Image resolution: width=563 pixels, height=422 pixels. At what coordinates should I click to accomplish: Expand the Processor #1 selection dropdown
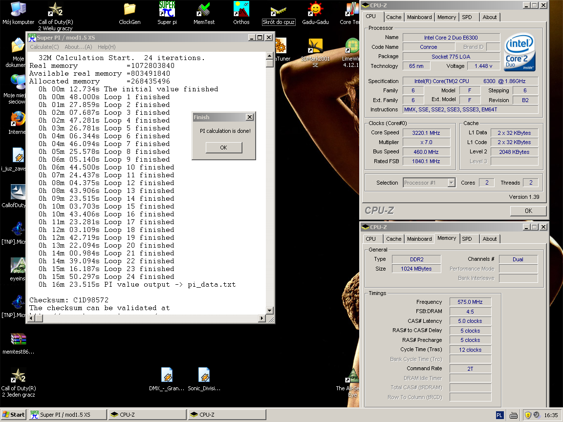tap(452, 183)
